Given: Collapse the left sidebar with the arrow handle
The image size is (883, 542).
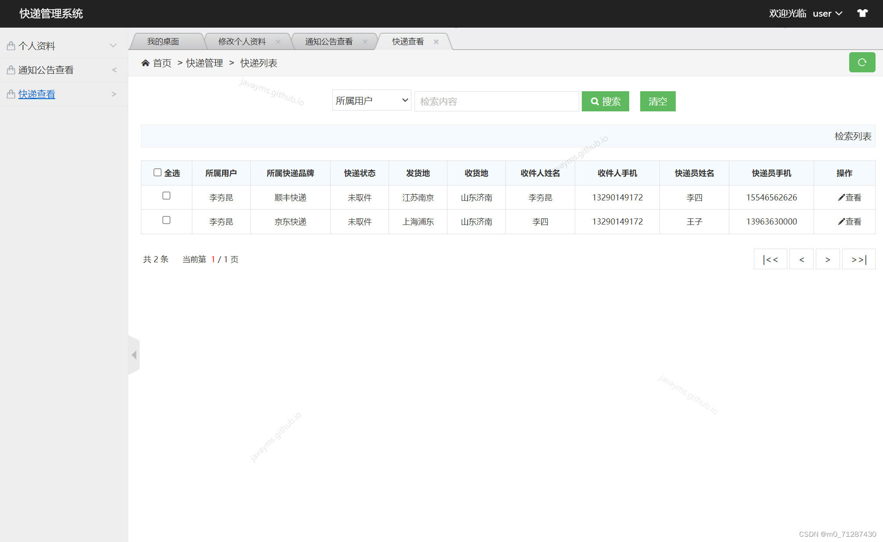Looking at the screenshot, I should tap(134, 355).
